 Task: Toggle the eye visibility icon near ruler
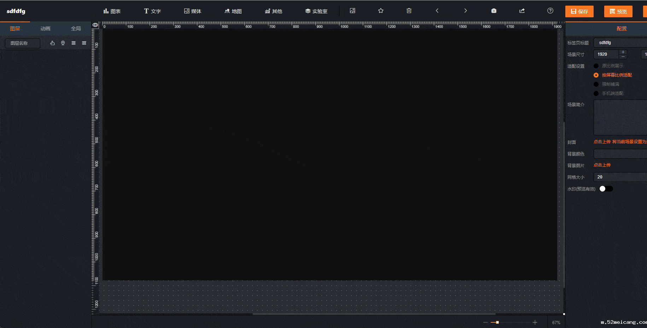pos(95,25)
